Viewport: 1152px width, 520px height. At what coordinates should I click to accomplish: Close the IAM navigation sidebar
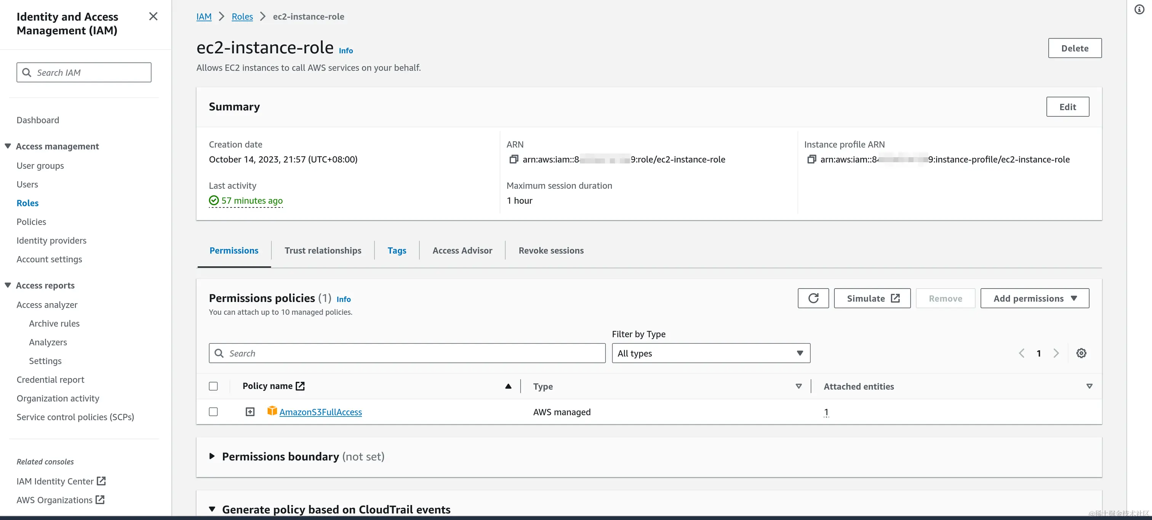click(x=153, y=16)
